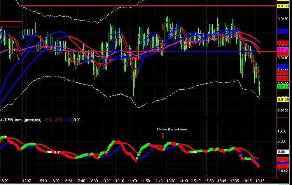Screen dimensions: 292x185
Task: Click the yellow 0.9180 price label
Action: pos(283,6)
